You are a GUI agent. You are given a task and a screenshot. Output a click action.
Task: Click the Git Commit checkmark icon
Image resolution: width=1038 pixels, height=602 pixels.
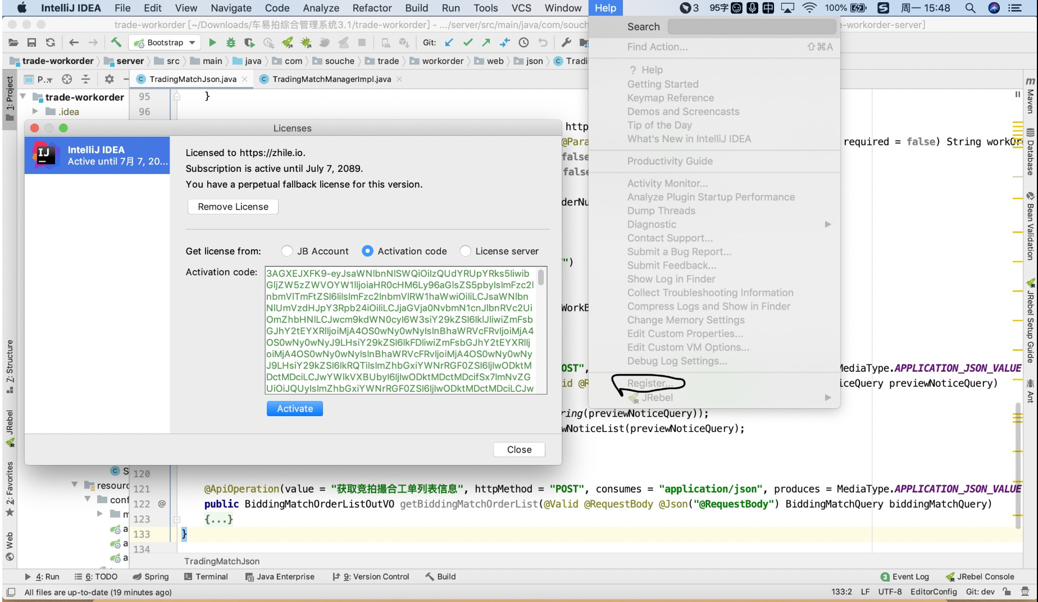[467, 43]
